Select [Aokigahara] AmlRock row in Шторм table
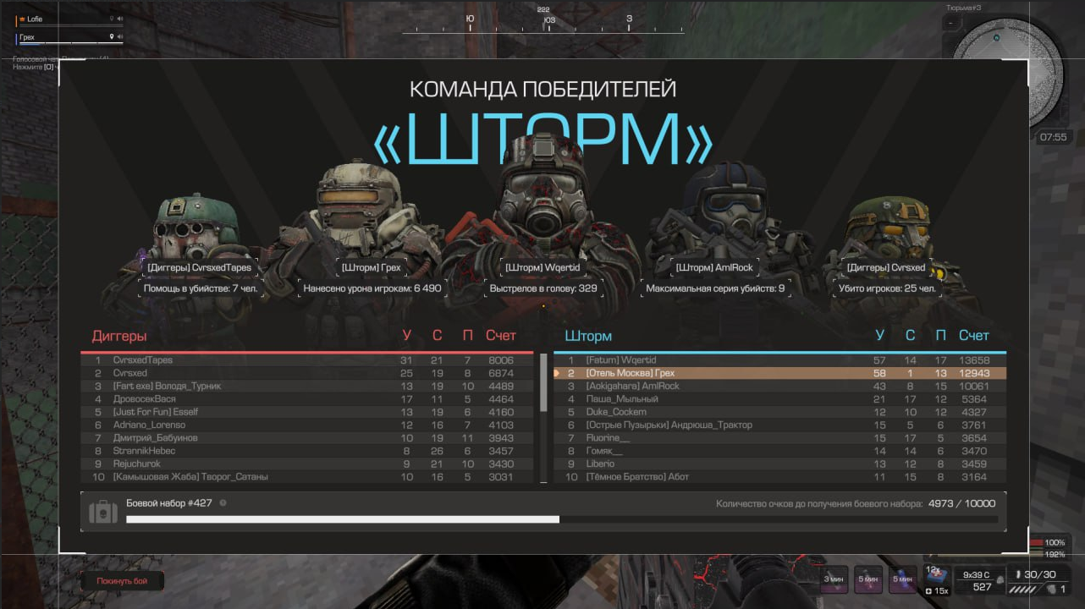Image resolution: width=1085 pixels, height=609 pixels. [780, 387]
